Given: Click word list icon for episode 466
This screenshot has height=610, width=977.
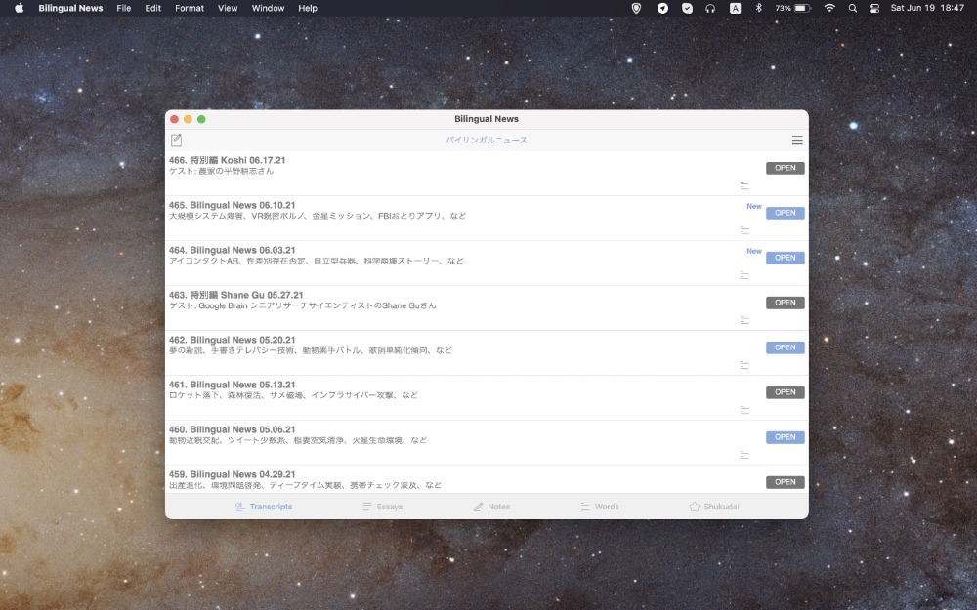Looking at the screenshot, I should (744, 185).
